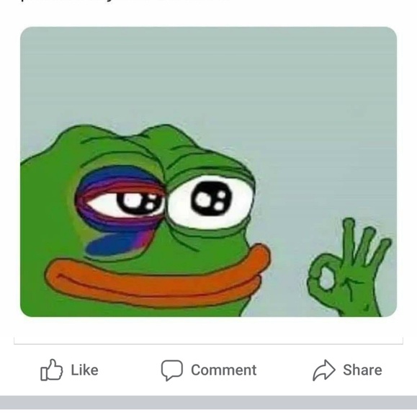Click the "Share" text label
417x418 pixels.
(x=362, y=370)
